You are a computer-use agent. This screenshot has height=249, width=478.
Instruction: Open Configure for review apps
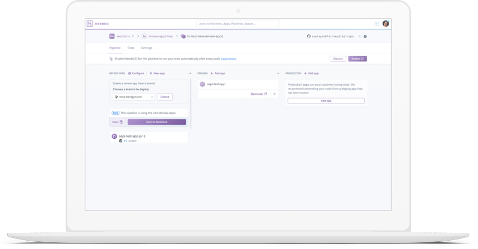(x=136, y=74)
